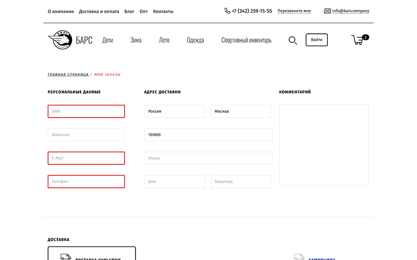
Task: Open the Москва city field
Action: (x=241, y=111)
